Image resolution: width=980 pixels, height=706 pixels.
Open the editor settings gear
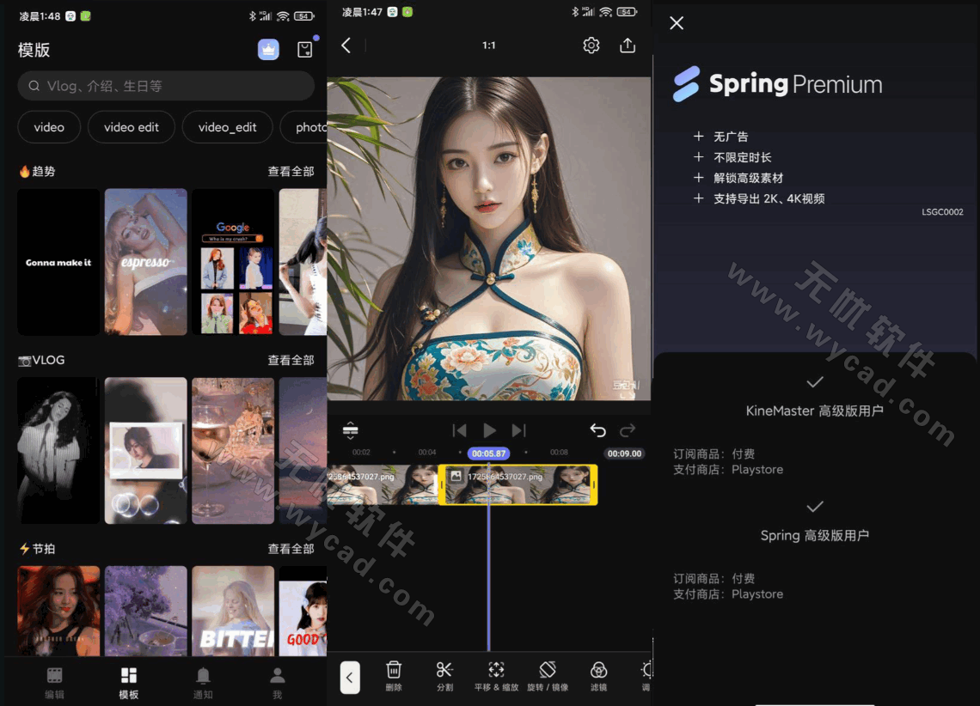tap(591, 45)
